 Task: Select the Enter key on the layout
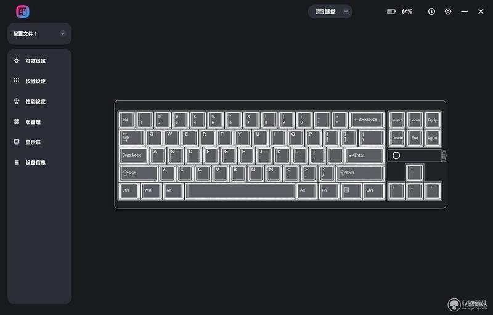coord(365,155)
